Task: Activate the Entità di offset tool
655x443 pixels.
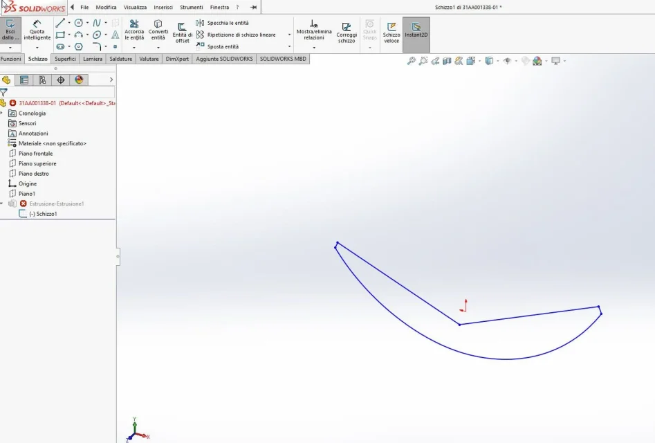Action: pos(182,33)
